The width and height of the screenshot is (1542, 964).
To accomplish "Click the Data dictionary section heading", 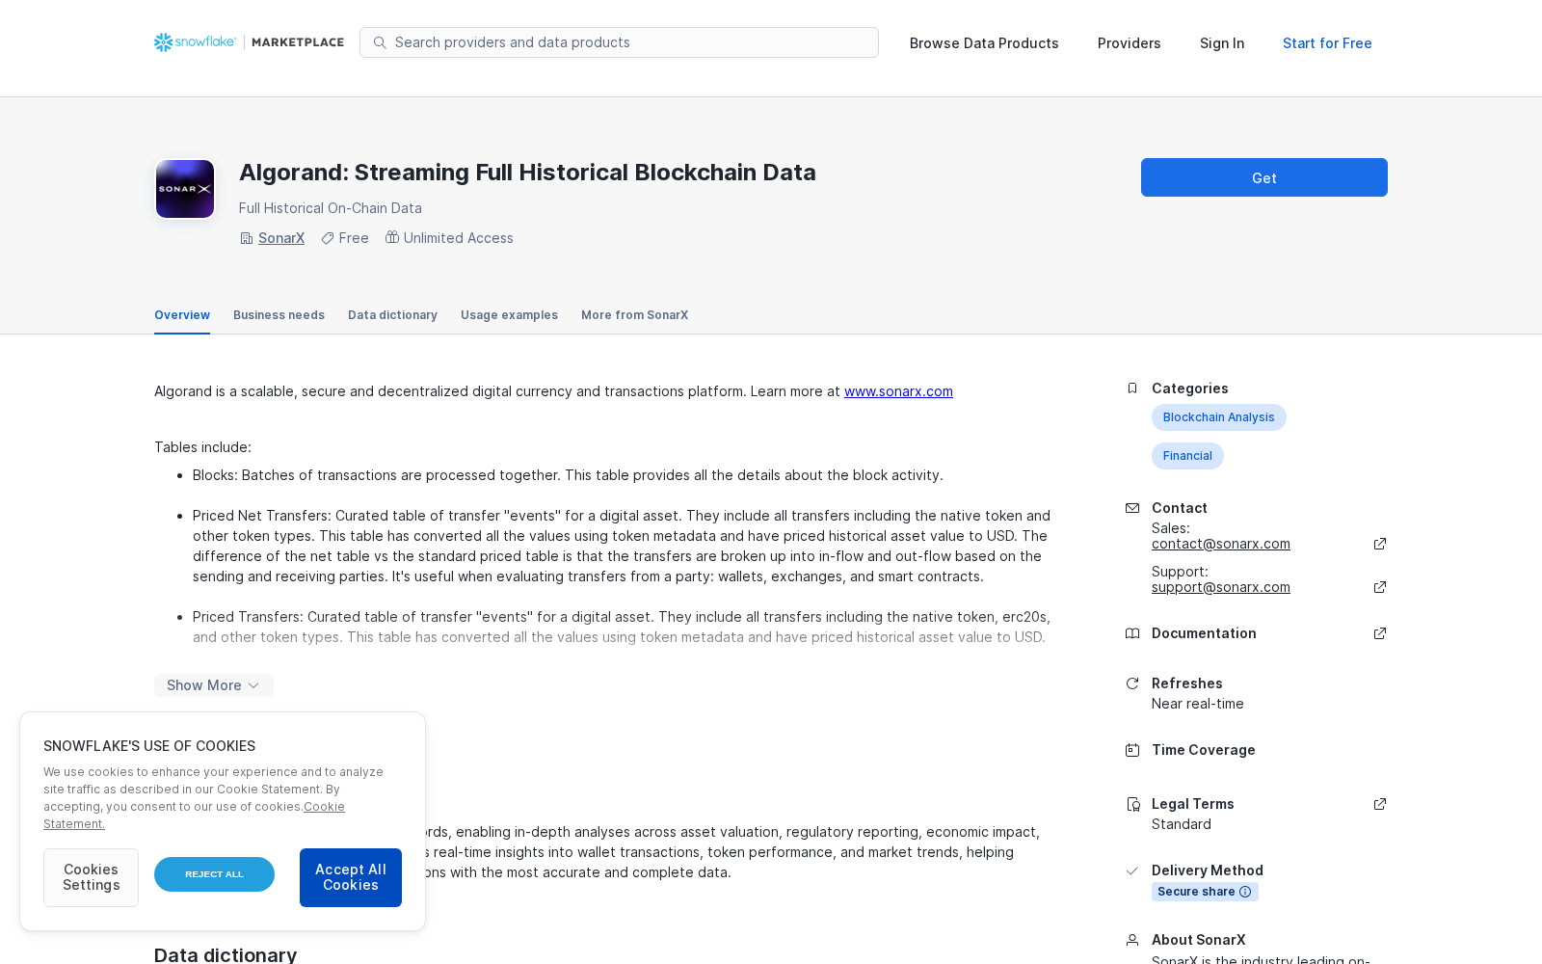I will click(x=226, y=954).
